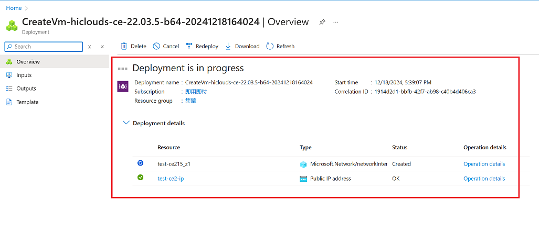Focus the sidebar Search field

44,47
